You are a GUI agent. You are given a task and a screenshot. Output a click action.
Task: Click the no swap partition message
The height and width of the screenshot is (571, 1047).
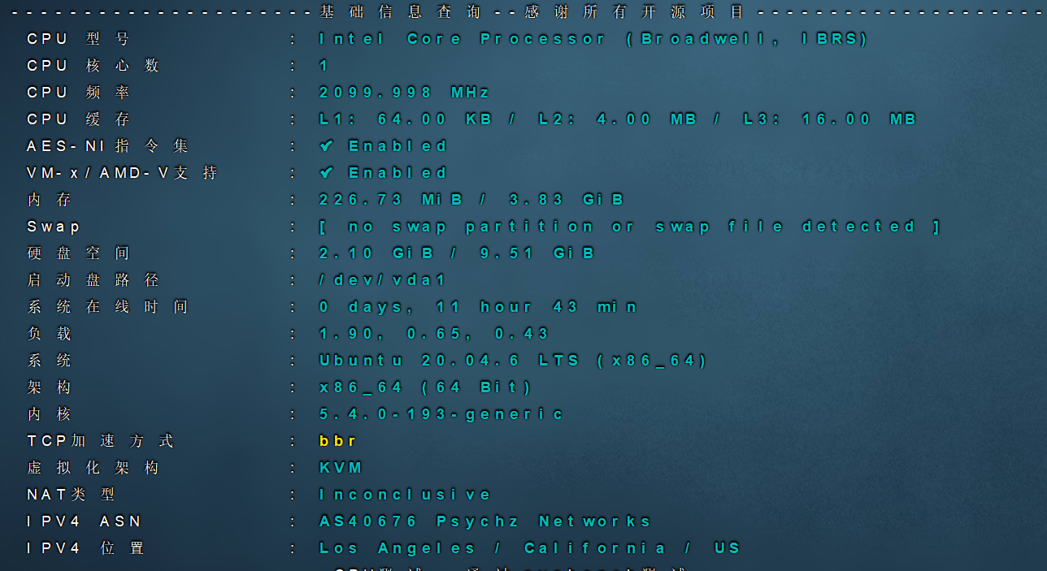[x=629, y=227]
